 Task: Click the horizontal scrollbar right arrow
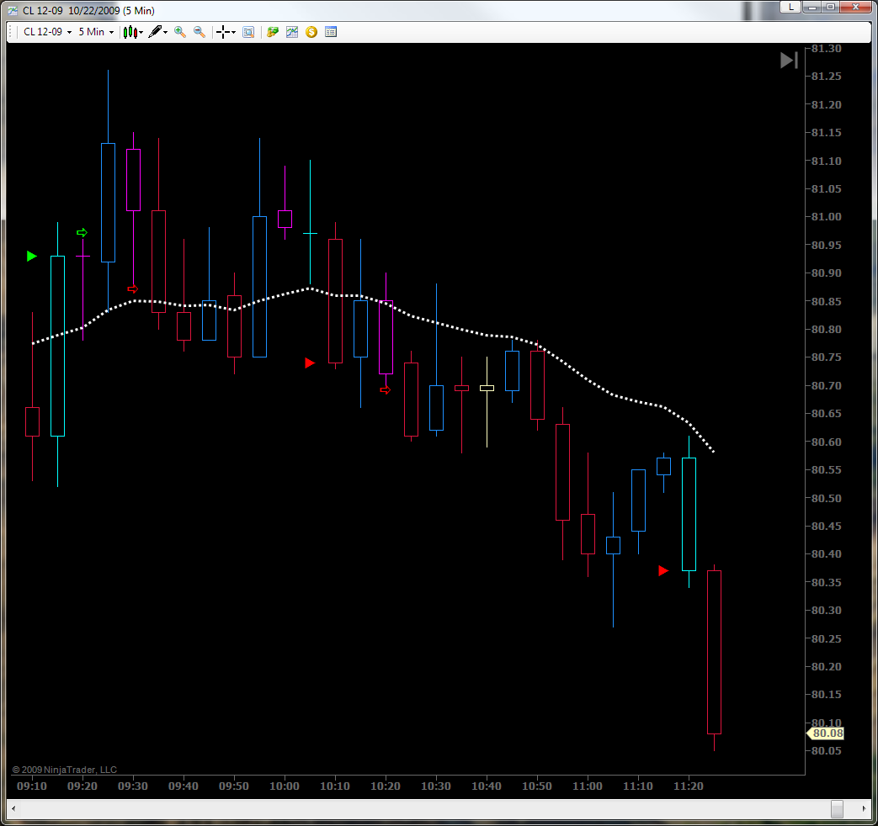coord(864,808)
